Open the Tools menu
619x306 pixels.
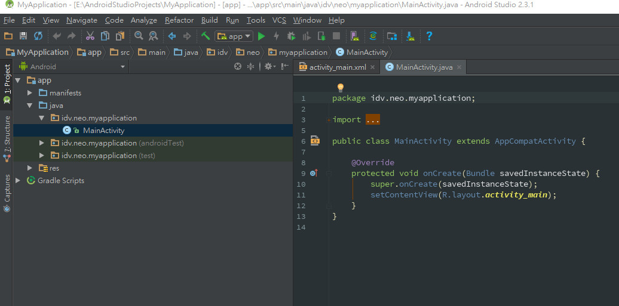(x=256, y=20)
